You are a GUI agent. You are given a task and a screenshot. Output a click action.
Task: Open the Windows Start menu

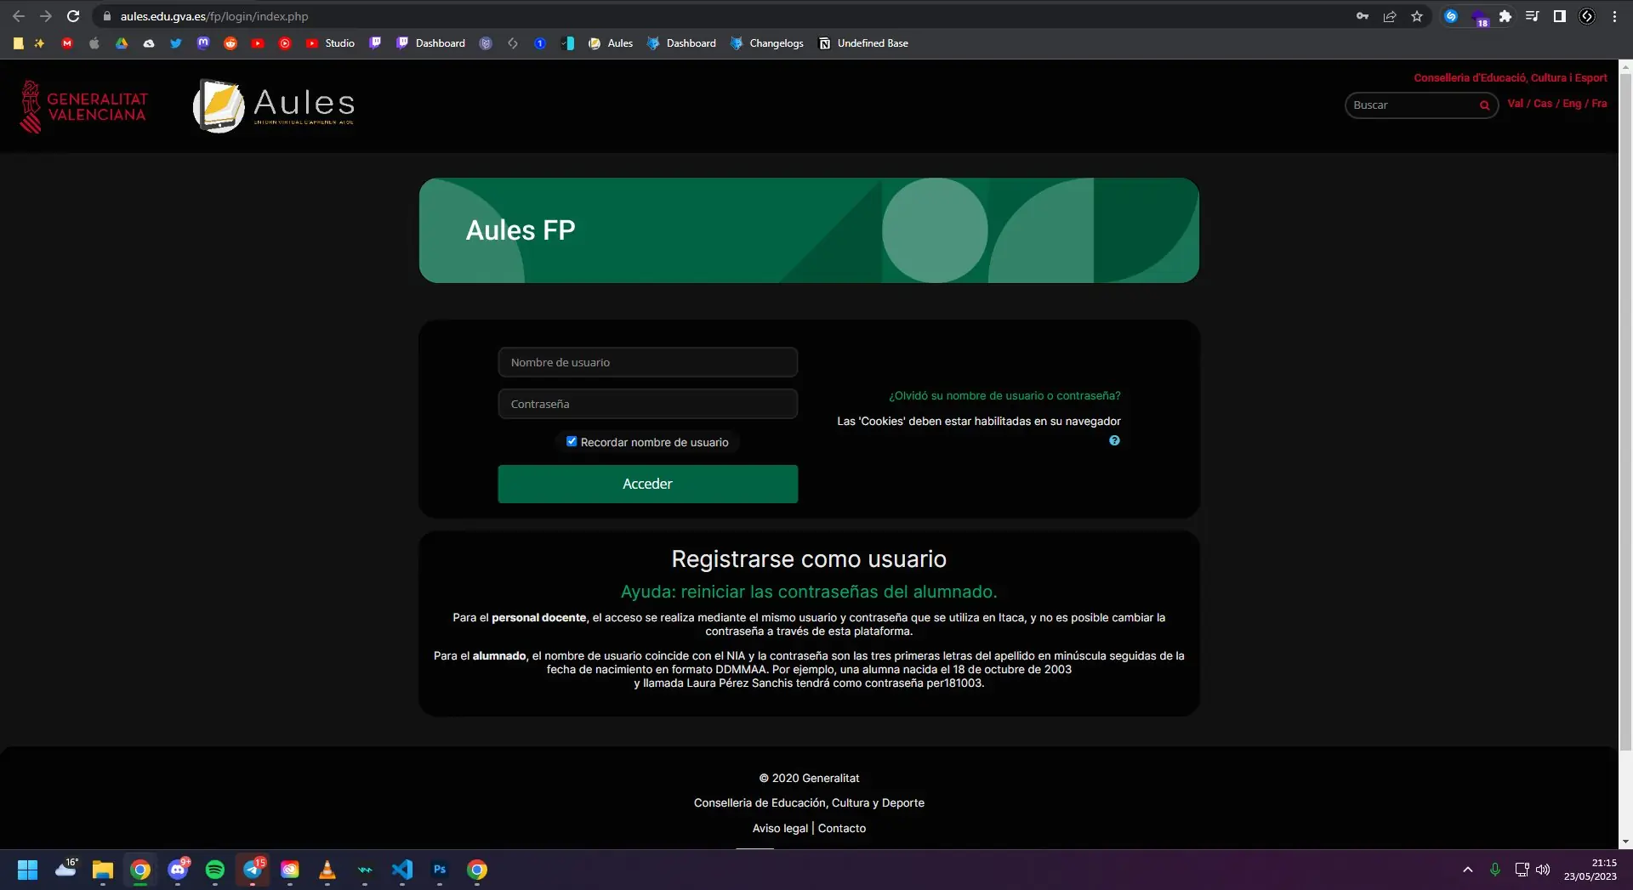(x=28, y=870)
